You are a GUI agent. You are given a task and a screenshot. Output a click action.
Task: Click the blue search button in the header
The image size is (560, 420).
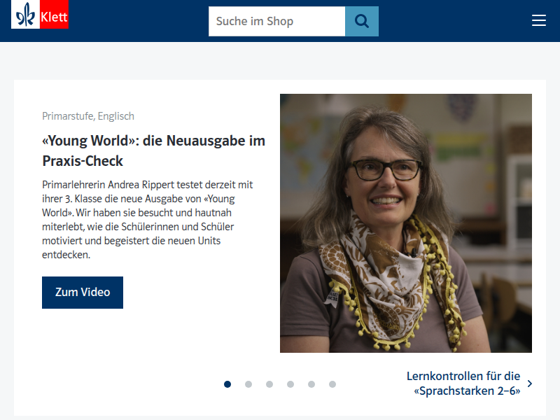361,21
